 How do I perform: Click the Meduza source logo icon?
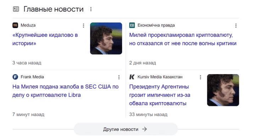click(15, 25)
